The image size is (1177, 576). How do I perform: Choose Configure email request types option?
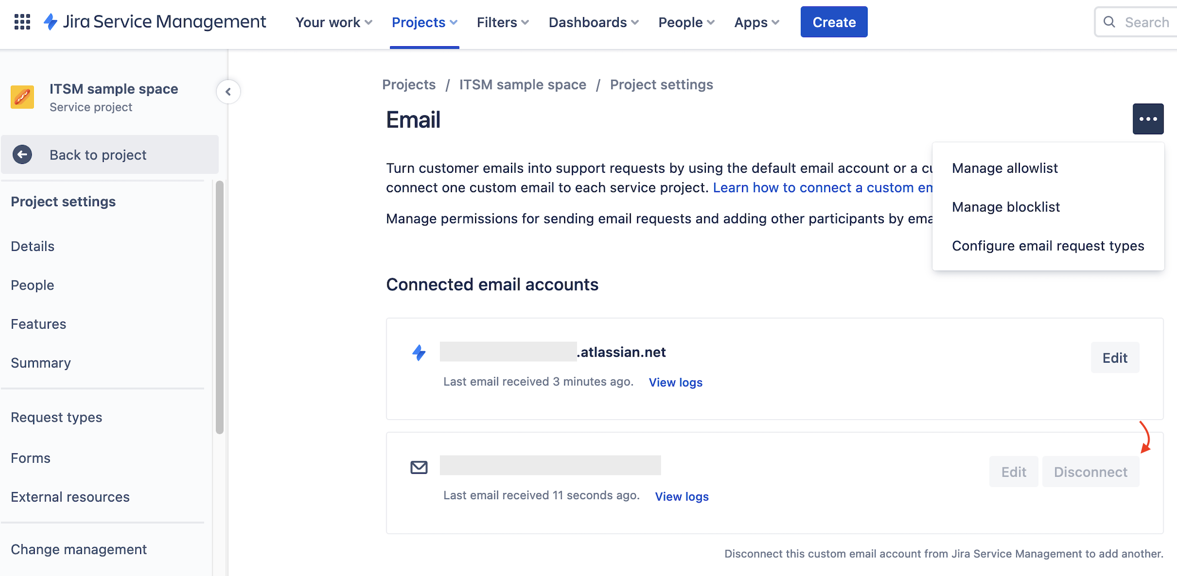pyautogui.click(x=1048, y=246)
